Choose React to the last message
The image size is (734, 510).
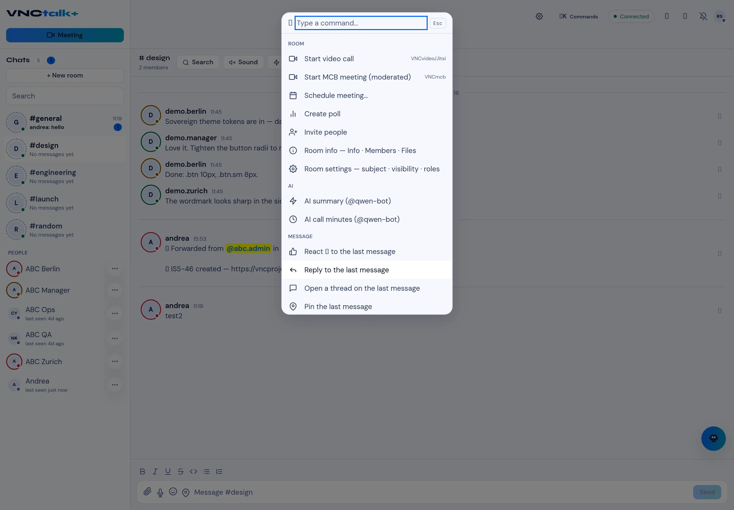(367, 252)
